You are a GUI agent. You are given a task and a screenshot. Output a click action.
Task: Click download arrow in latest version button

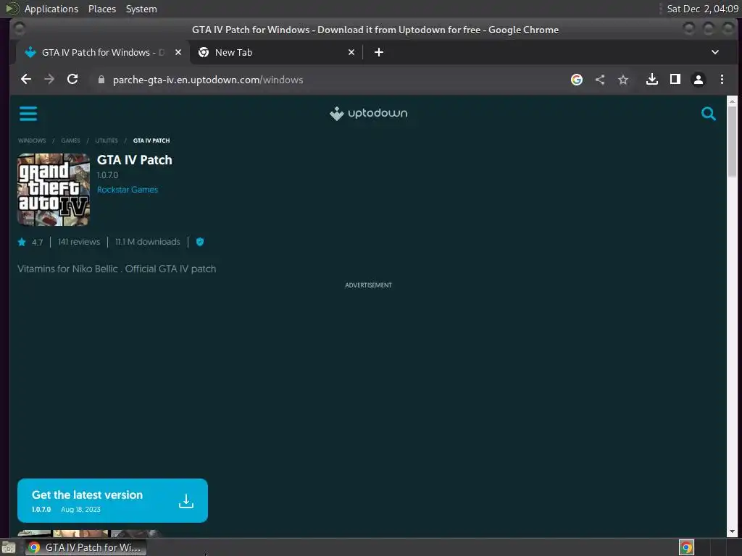186,501
